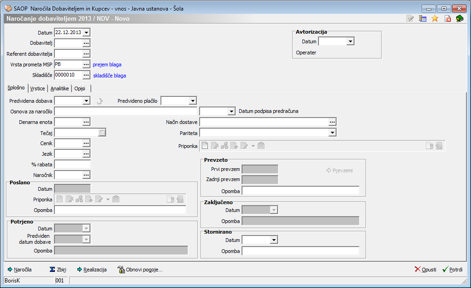Click new document icon in Poslano Priponka
Viewport: 471px width, 288px height.
(60, 199)
